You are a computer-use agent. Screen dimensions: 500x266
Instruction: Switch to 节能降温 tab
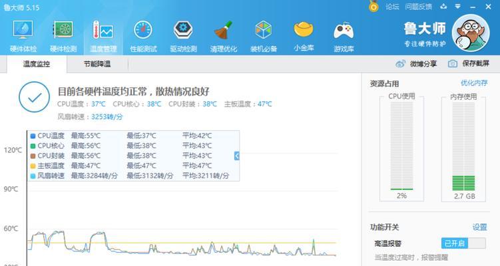[x=97, y=64]
